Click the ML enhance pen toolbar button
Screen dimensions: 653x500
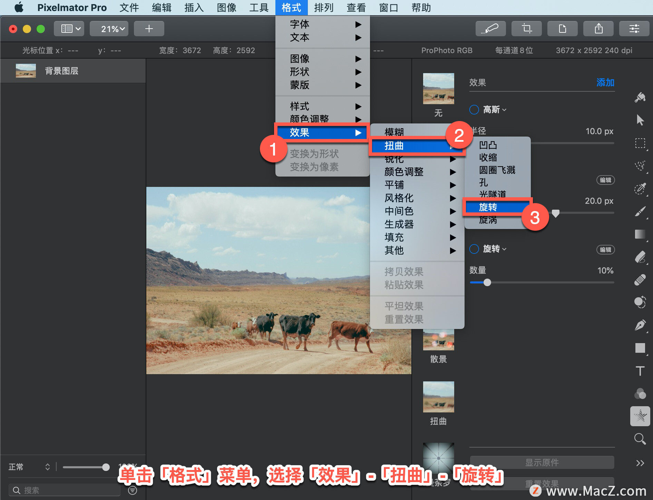(x=490, y=29)
